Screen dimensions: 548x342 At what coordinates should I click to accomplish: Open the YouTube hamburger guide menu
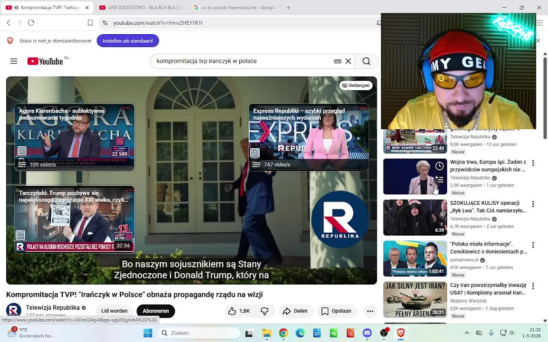click(x=14, y=61)
